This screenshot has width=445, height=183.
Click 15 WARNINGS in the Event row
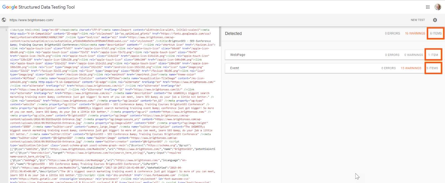411,68
